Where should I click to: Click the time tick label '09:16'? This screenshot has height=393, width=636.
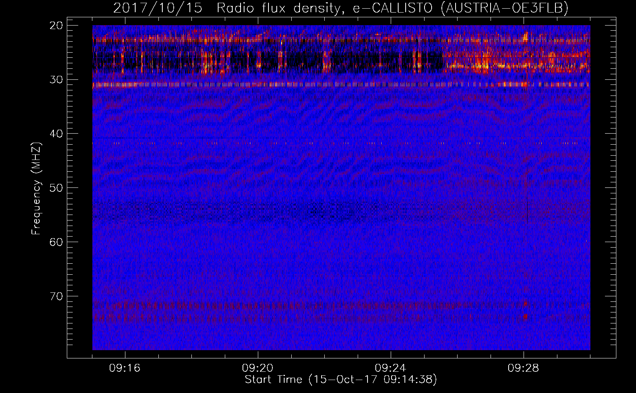click(125, 368)
